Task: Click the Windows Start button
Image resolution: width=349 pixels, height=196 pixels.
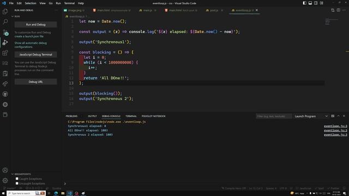Action: point(3,193)
